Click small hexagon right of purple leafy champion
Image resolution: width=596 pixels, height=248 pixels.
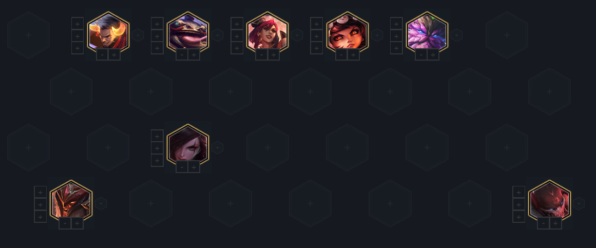pos(456,35)
